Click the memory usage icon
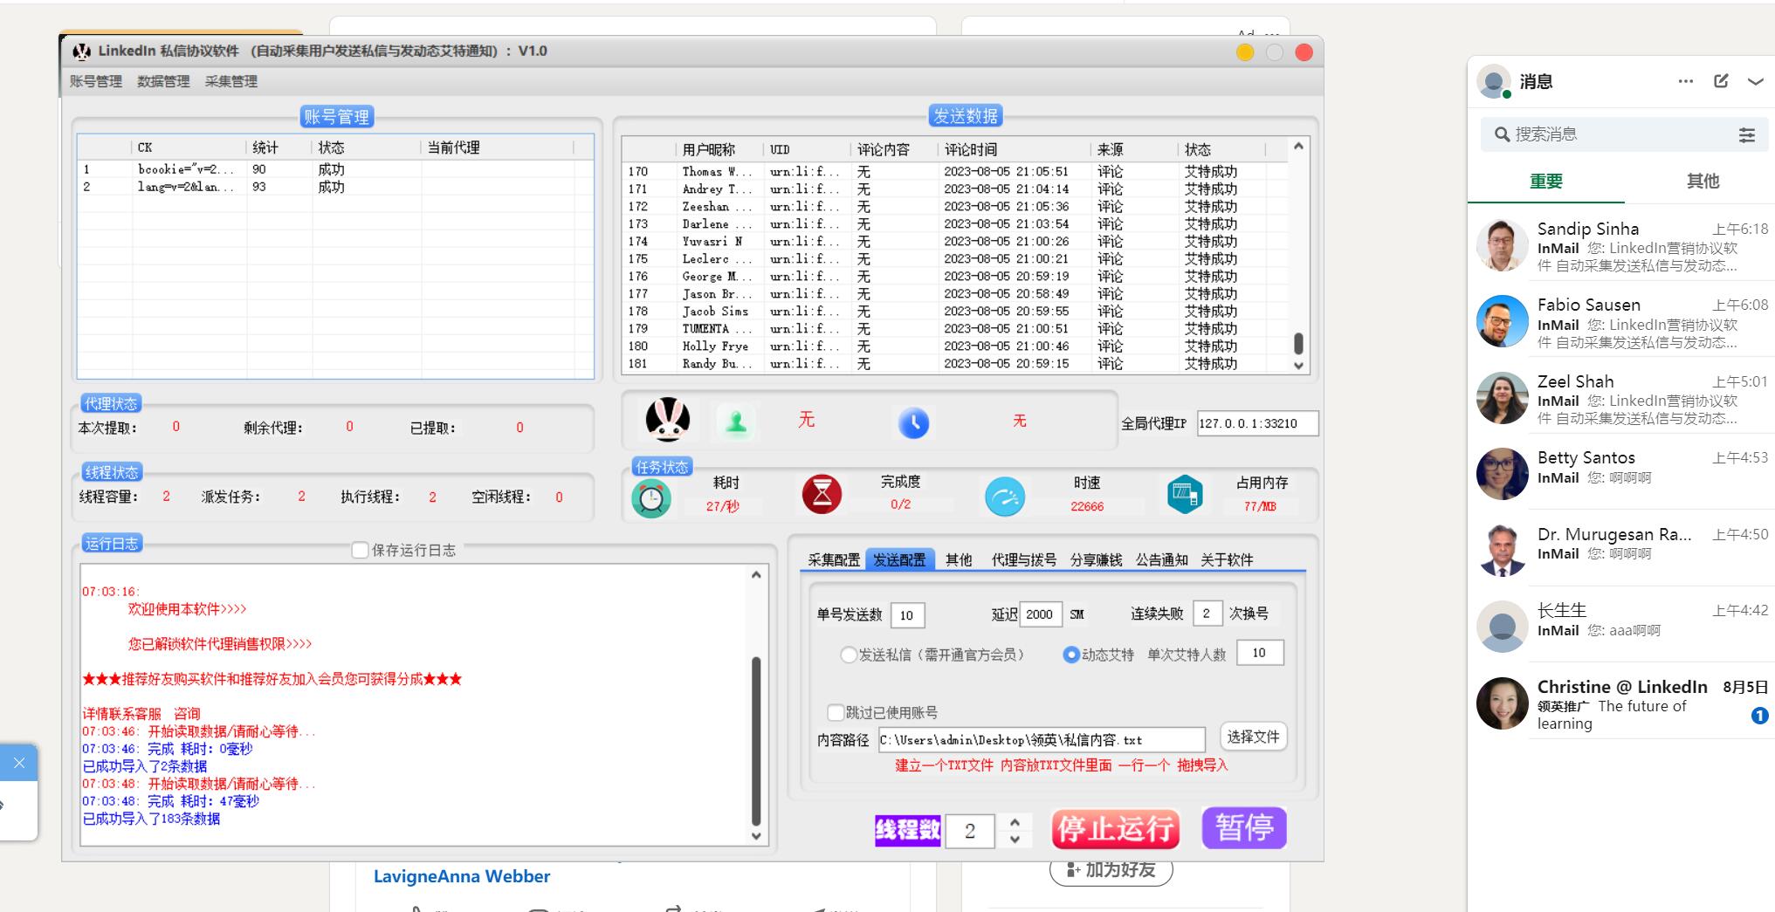Screen dimensions: 1775x912 click(1184, 495)
